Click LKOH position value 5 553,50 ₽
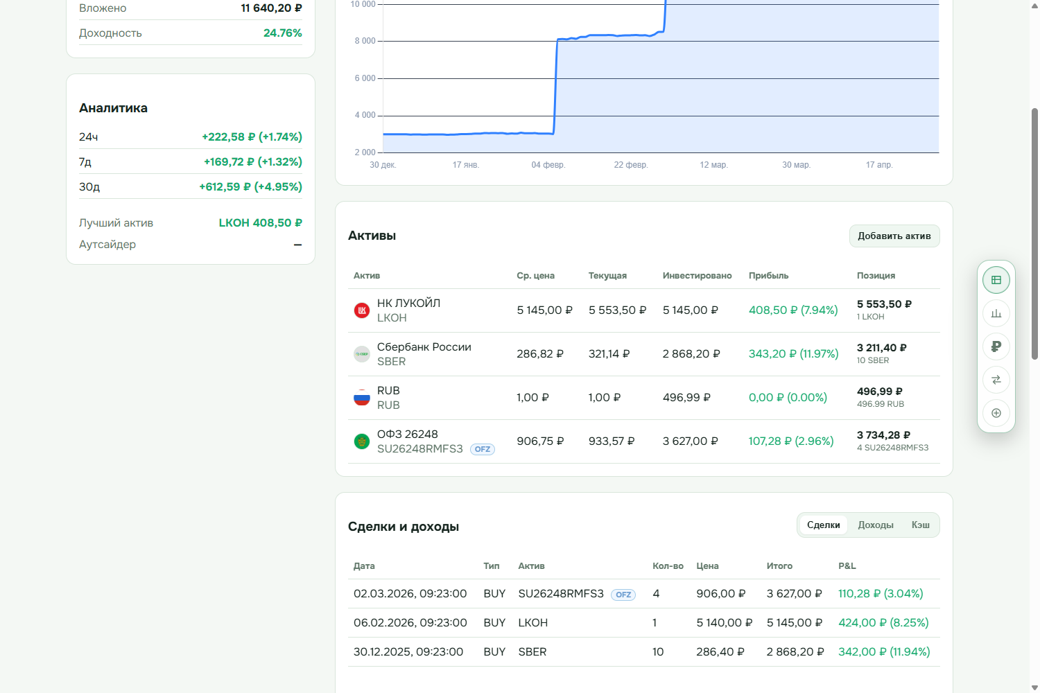Viewport: 1040px width, 693px height. point(884,304)
